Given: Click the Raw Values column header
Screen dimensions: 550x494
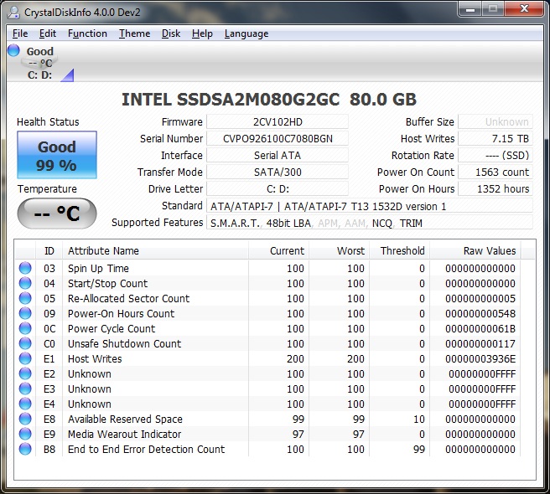Looking at the screenshot, I should pos(475,251).
